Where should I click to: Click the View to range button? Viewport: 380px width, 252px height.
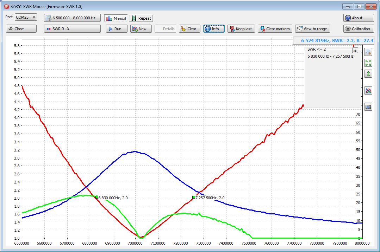pyautogui.click(x=312, y=29)
